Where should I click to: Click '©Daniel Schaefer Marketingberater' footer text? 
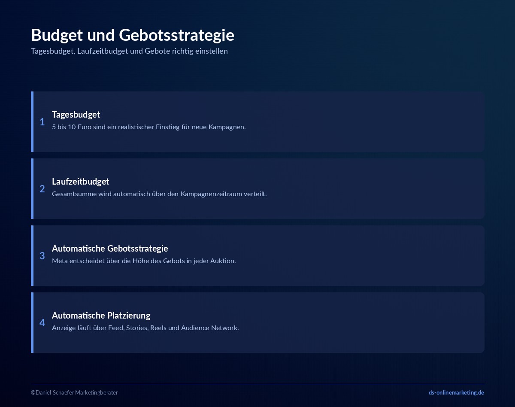click(x=74, y=392)
